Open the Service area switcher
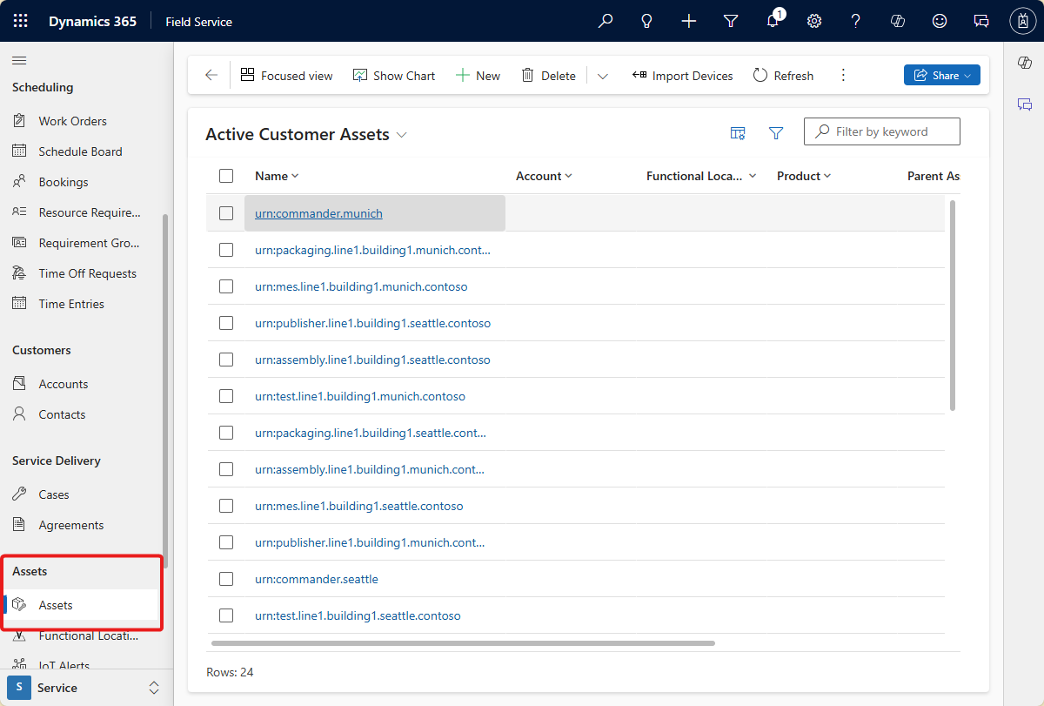The width and height of the screenshot is (1044, 706). pyautogui.click(x=85, y=688)
